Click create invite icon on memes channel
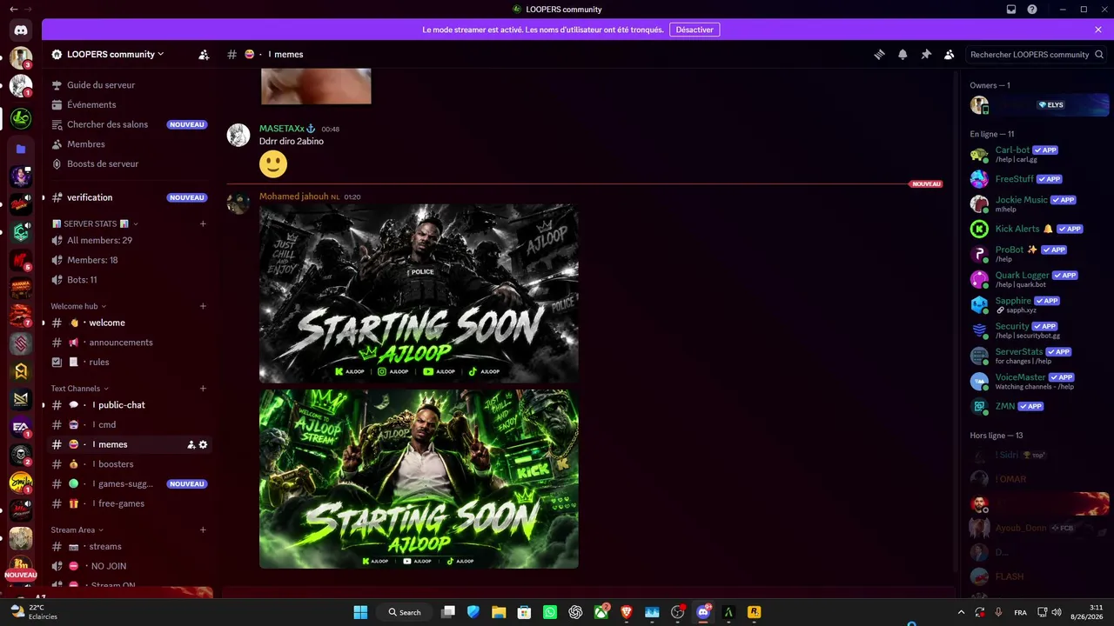The width and height of the screenshot is (1114, 626). tap(191, 444)
